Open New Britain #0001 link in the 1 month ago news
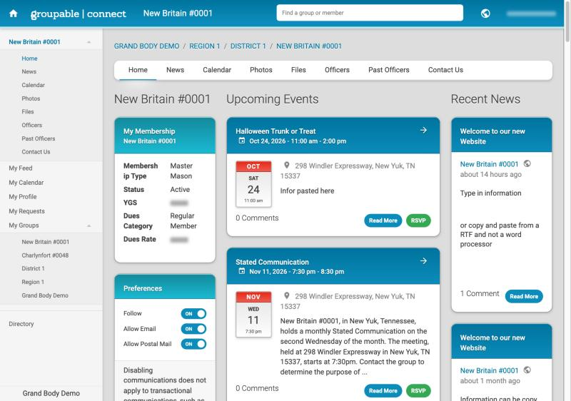 coord(489,370)
